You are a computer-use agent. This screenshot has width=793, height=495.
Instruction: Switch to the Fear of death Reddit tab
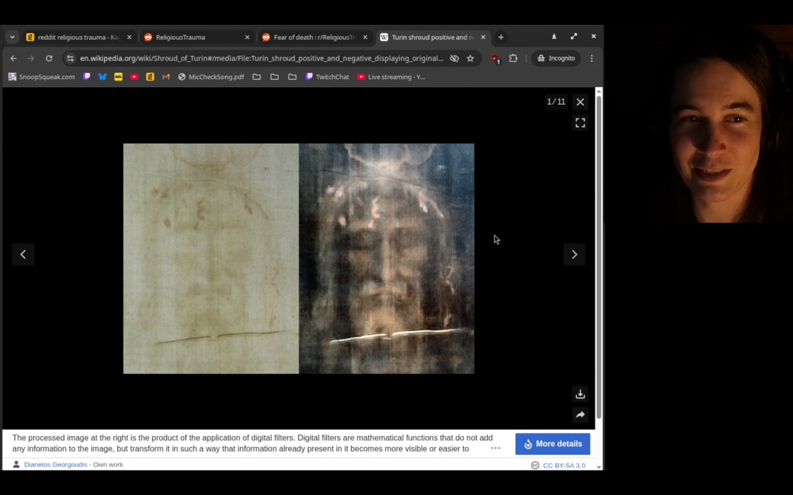pyautogui.click(x=314, y=37)
